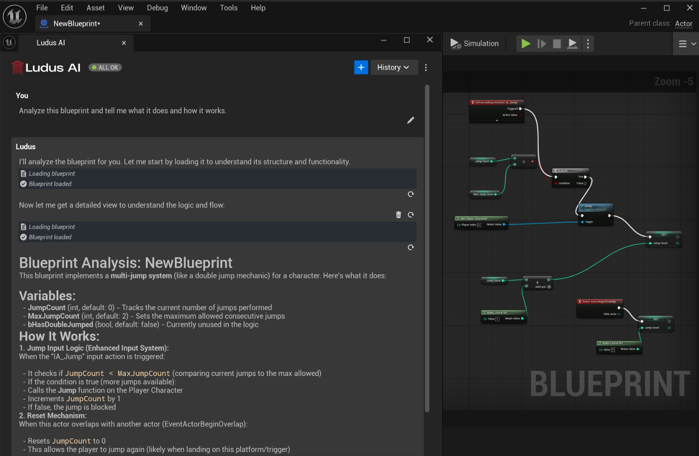The height and width of the screenshot is (456, 699).
Task: Click the Unreal Engine logo
Action: [x=15, y=16]
